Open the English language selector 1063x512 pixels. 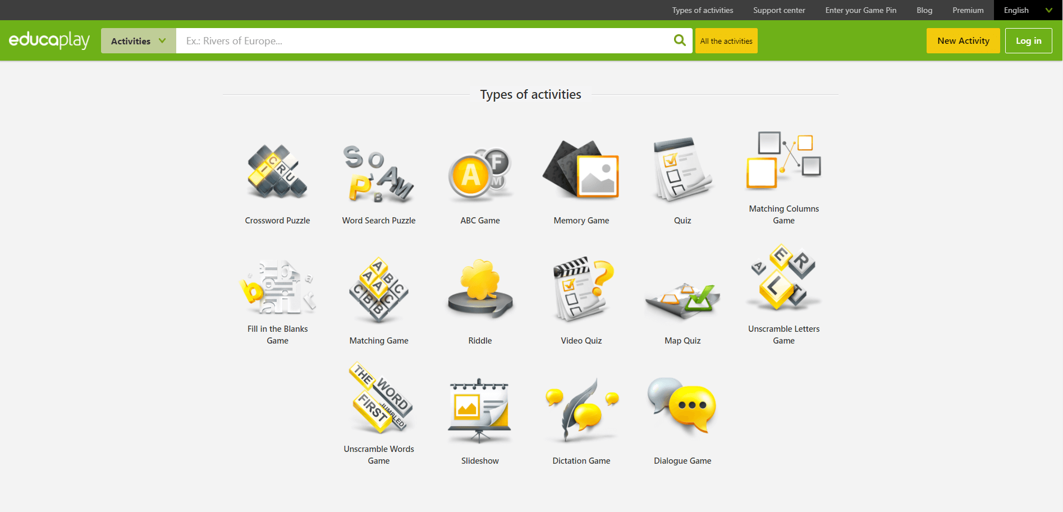(1027, 10)
